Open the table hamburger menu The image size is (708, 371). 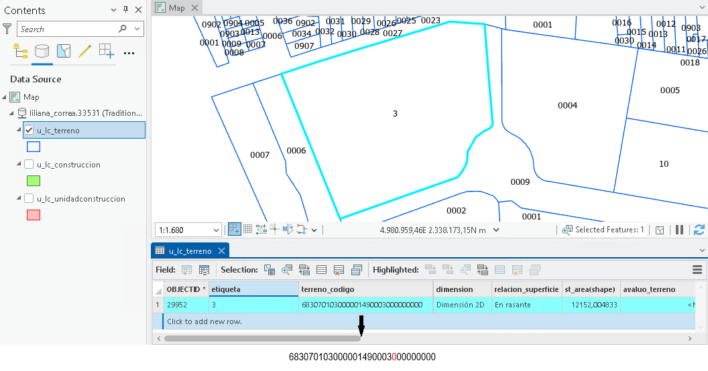[x=697, y=270]
